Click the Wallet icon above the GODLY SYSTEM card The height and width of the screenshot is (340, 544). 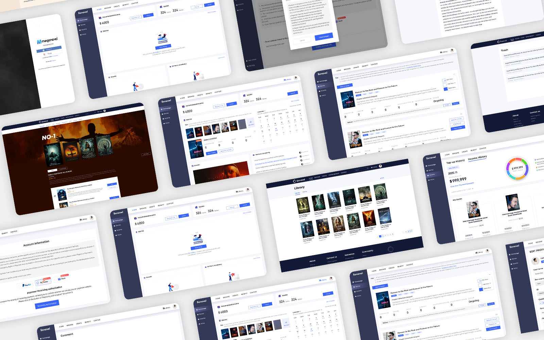coord(244,96)
